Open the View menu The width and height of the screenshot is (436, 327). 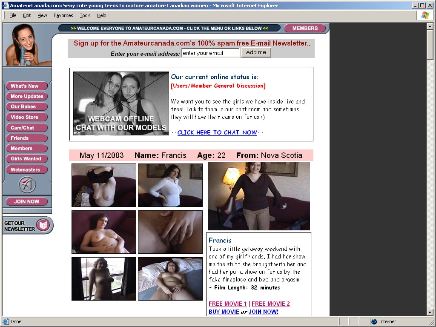(x=42, y=15)
